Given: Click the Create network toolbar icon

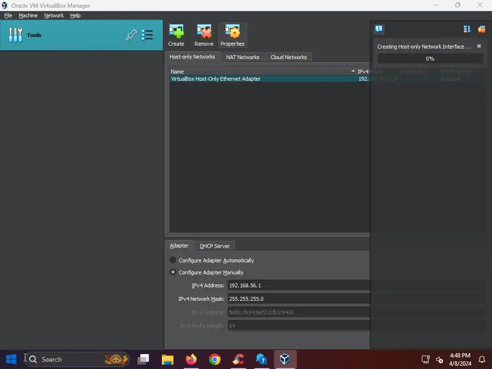Looking at the screenshot, I should pyautogui.click(x=176, y=35).
